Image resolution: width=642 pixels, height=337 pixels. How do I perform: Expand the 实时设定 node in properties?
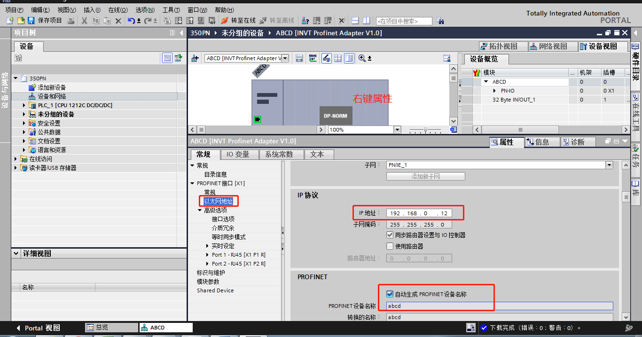point(207,246)
